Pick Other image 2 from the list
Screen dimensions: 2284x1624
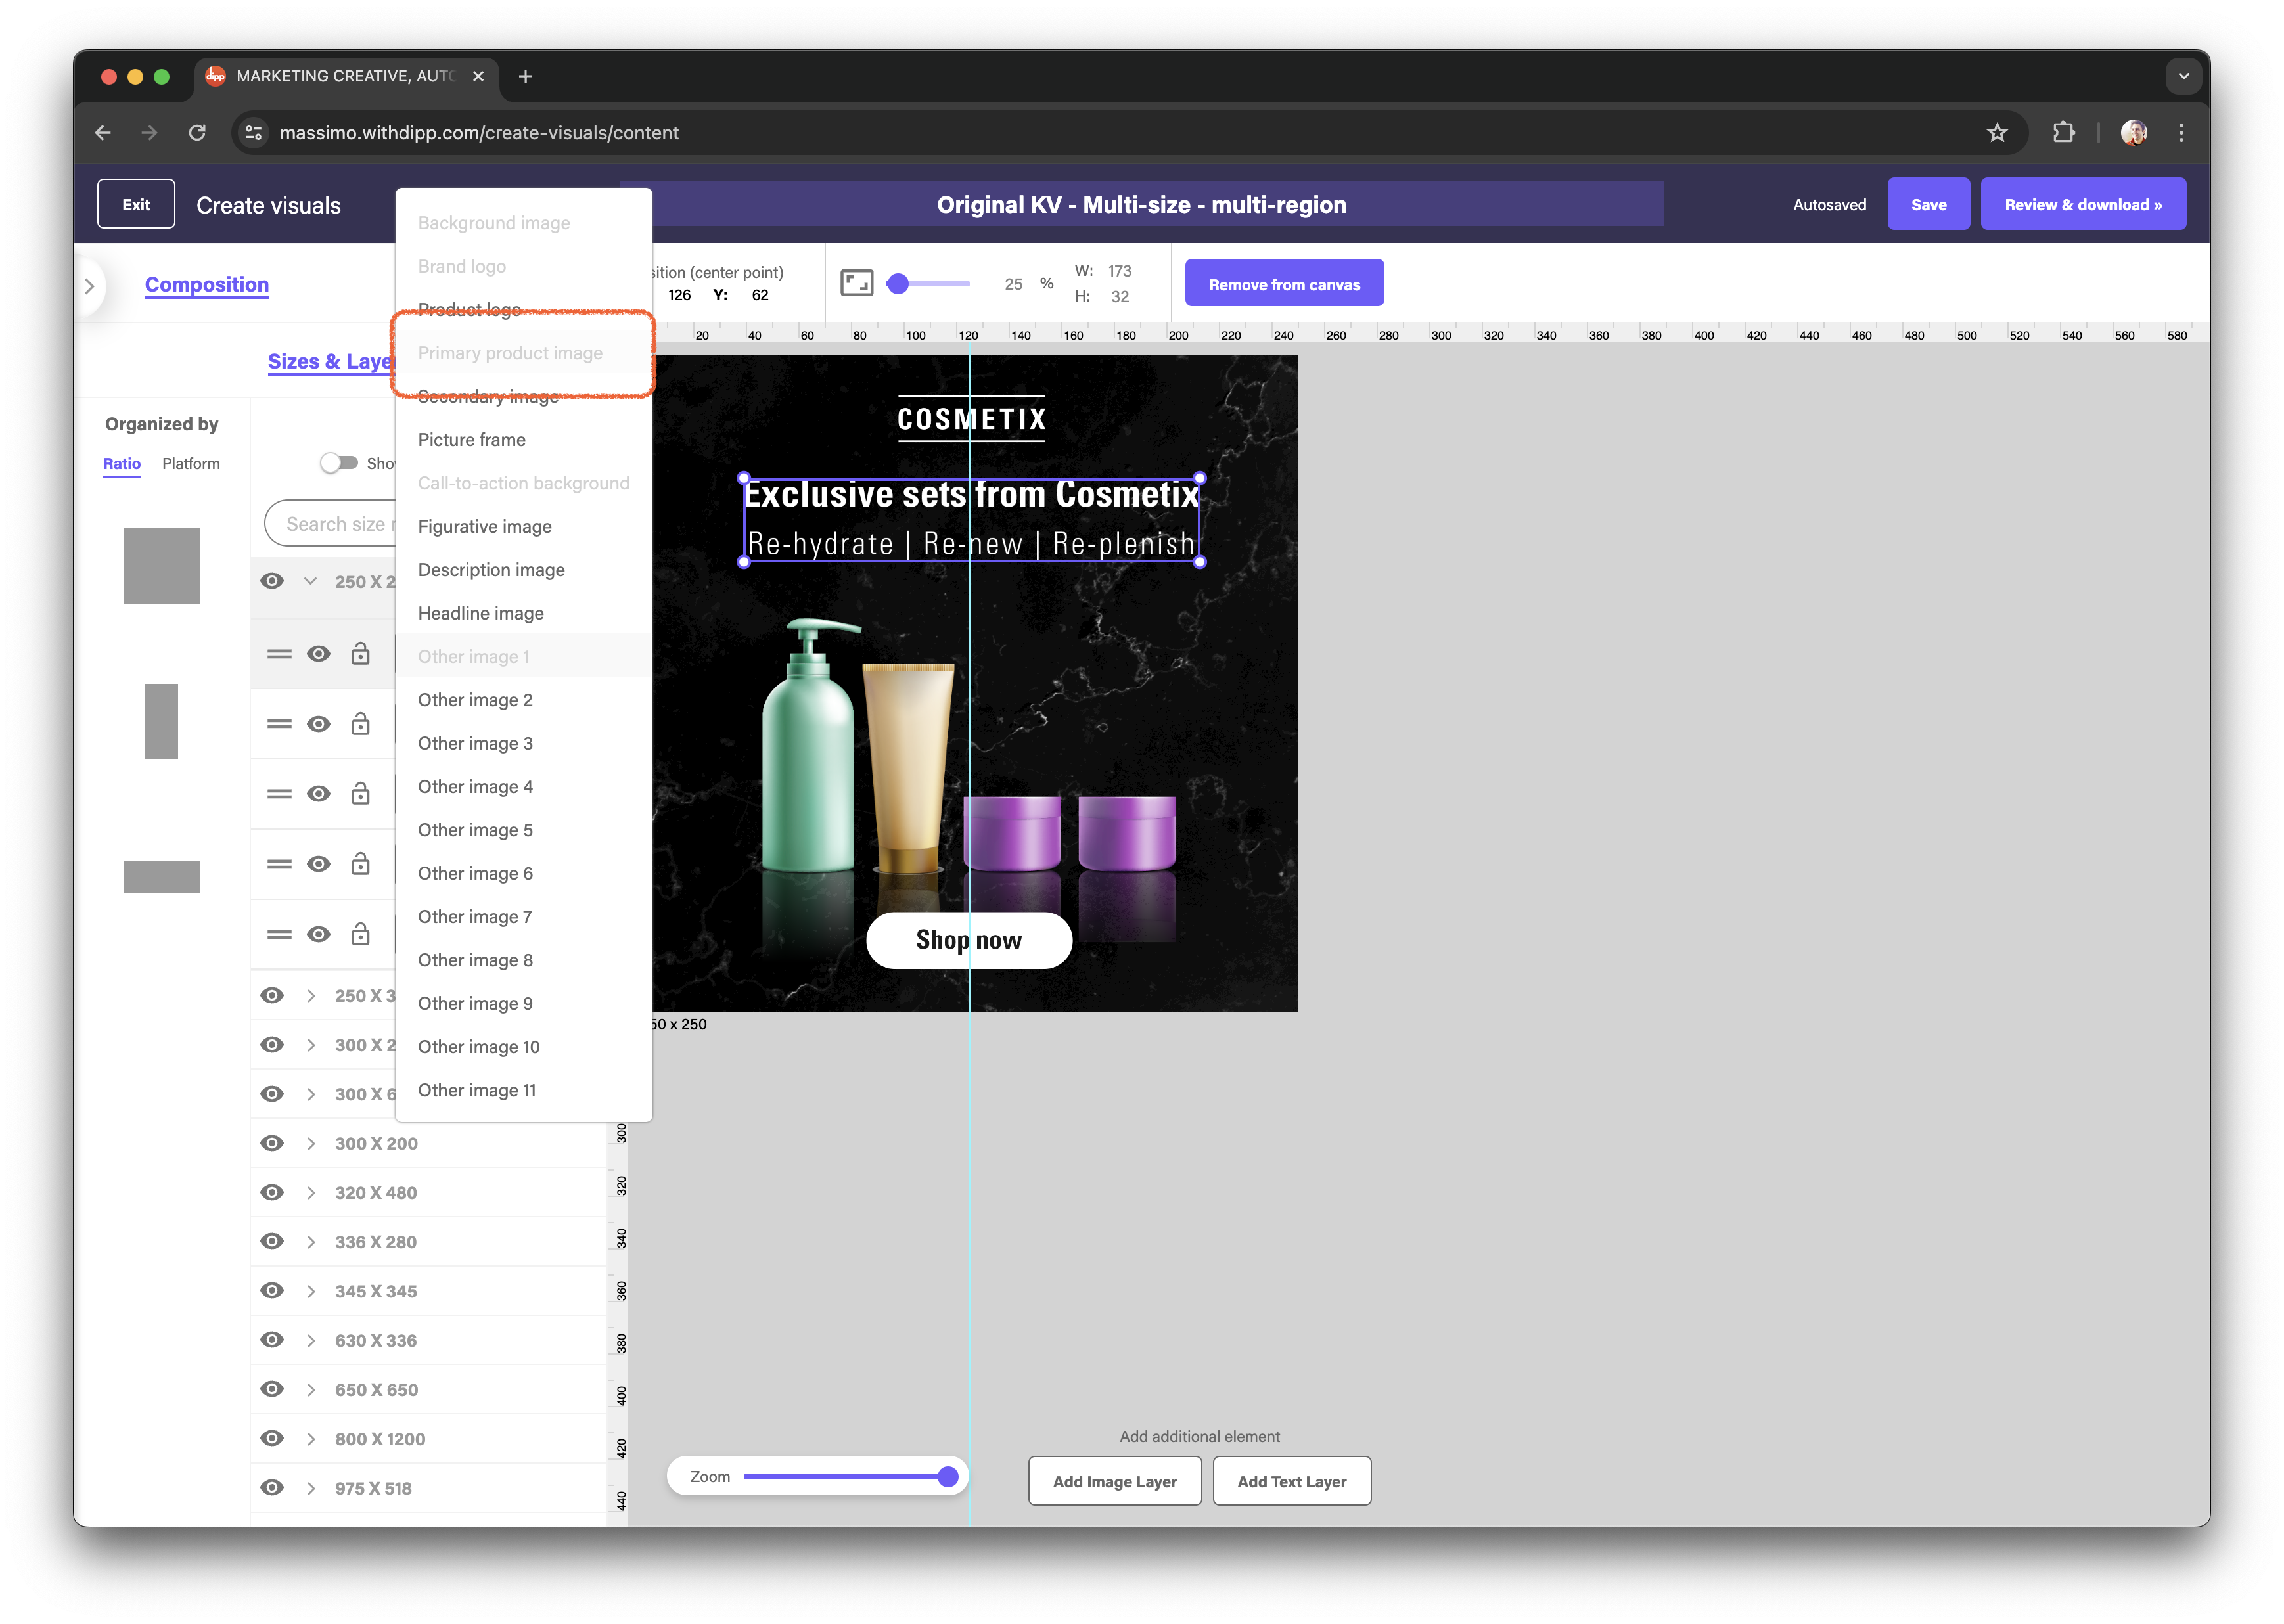point(524,700)
